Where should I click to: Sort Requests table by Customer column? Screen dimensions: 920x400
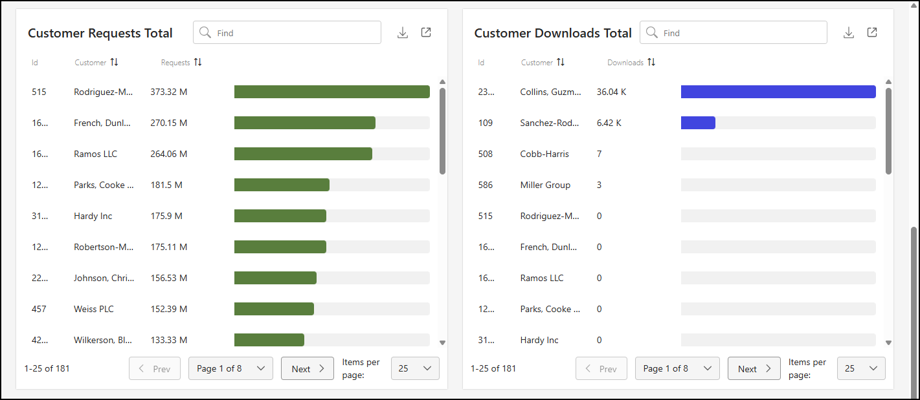coord(114,62)
